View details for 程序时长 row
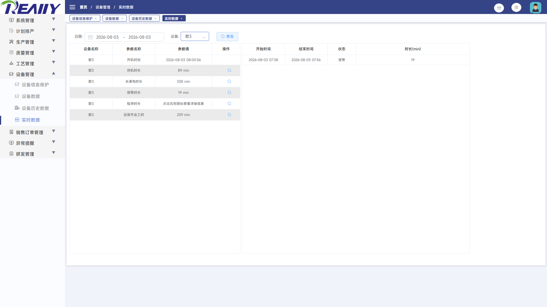547x307 pixels. pos(229,103)
